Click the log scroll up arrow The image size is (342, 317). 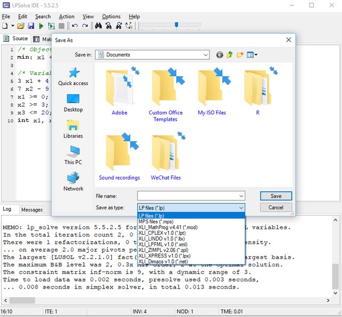pyautogui.click(x=336, y=220)
